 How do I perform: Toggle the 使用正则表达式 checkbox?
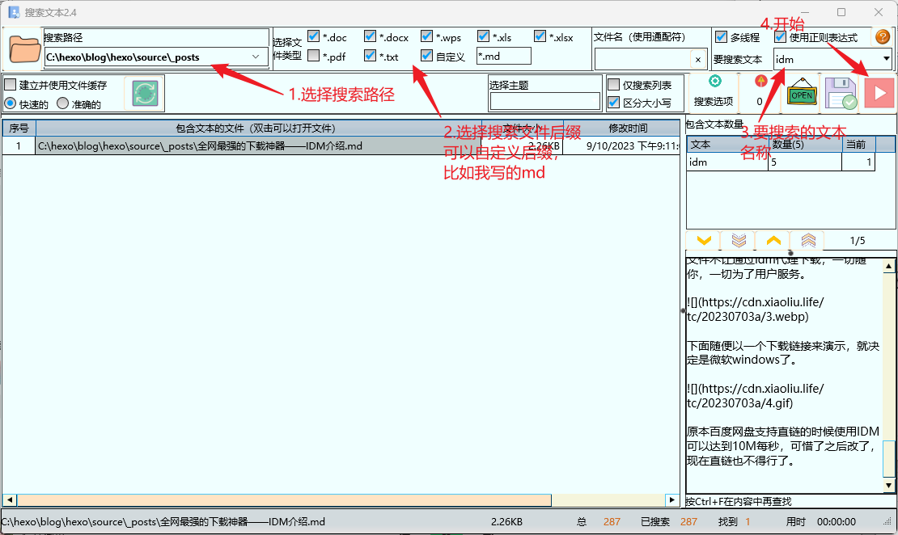tap(781, 37)
